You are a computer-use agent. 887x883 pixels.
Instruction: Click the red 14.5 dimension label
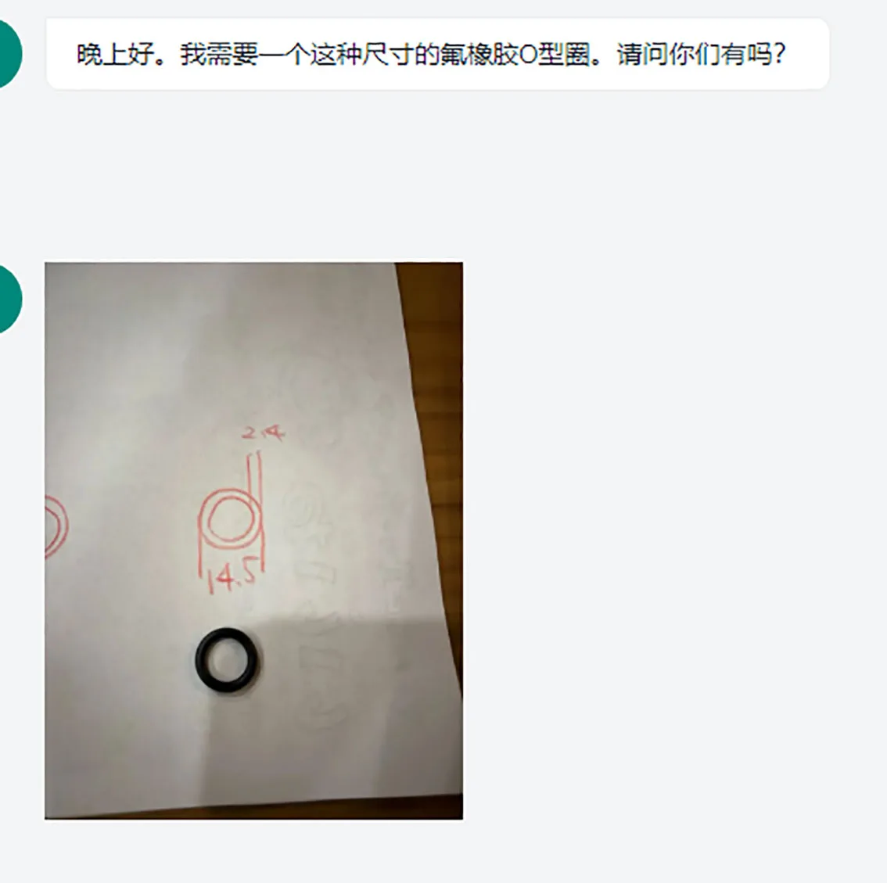(x=233, y=578)
